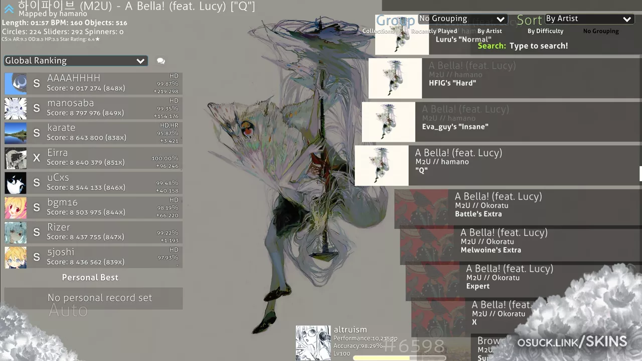
Task: Click the "Type to search!" search field
Action: pos(539,46)
